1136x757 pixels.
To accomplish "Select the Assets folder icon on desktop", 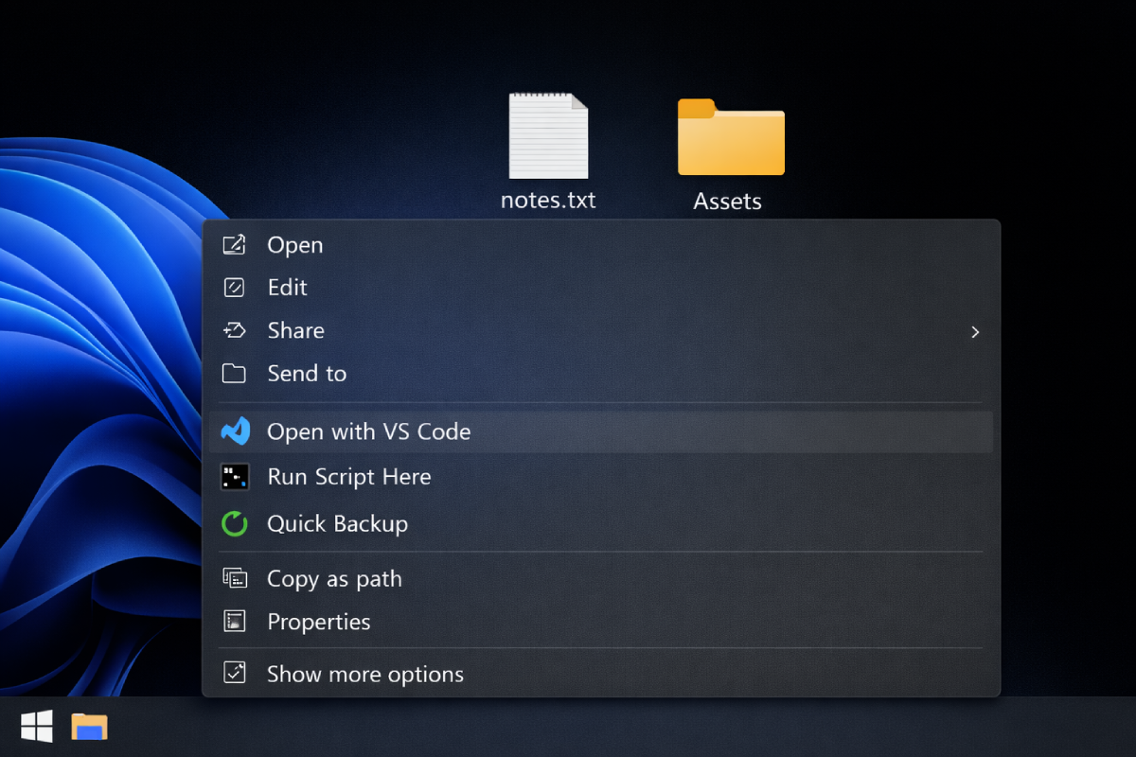I will point(731,137).
